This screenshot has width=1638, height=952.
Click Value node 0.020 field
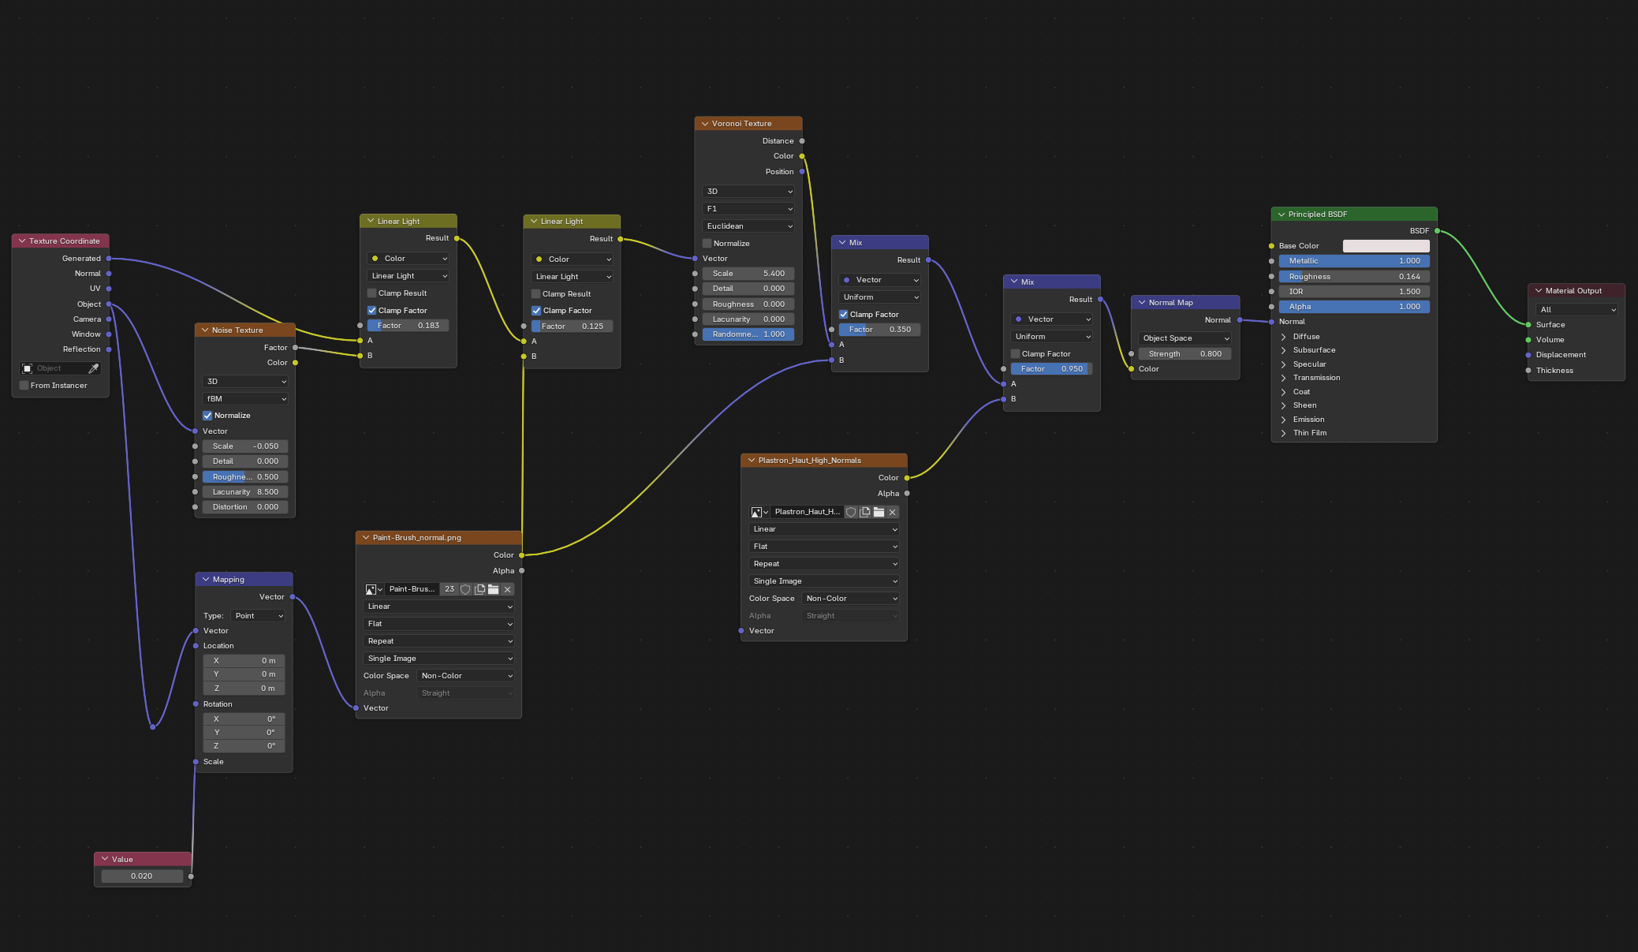[142, 876]
